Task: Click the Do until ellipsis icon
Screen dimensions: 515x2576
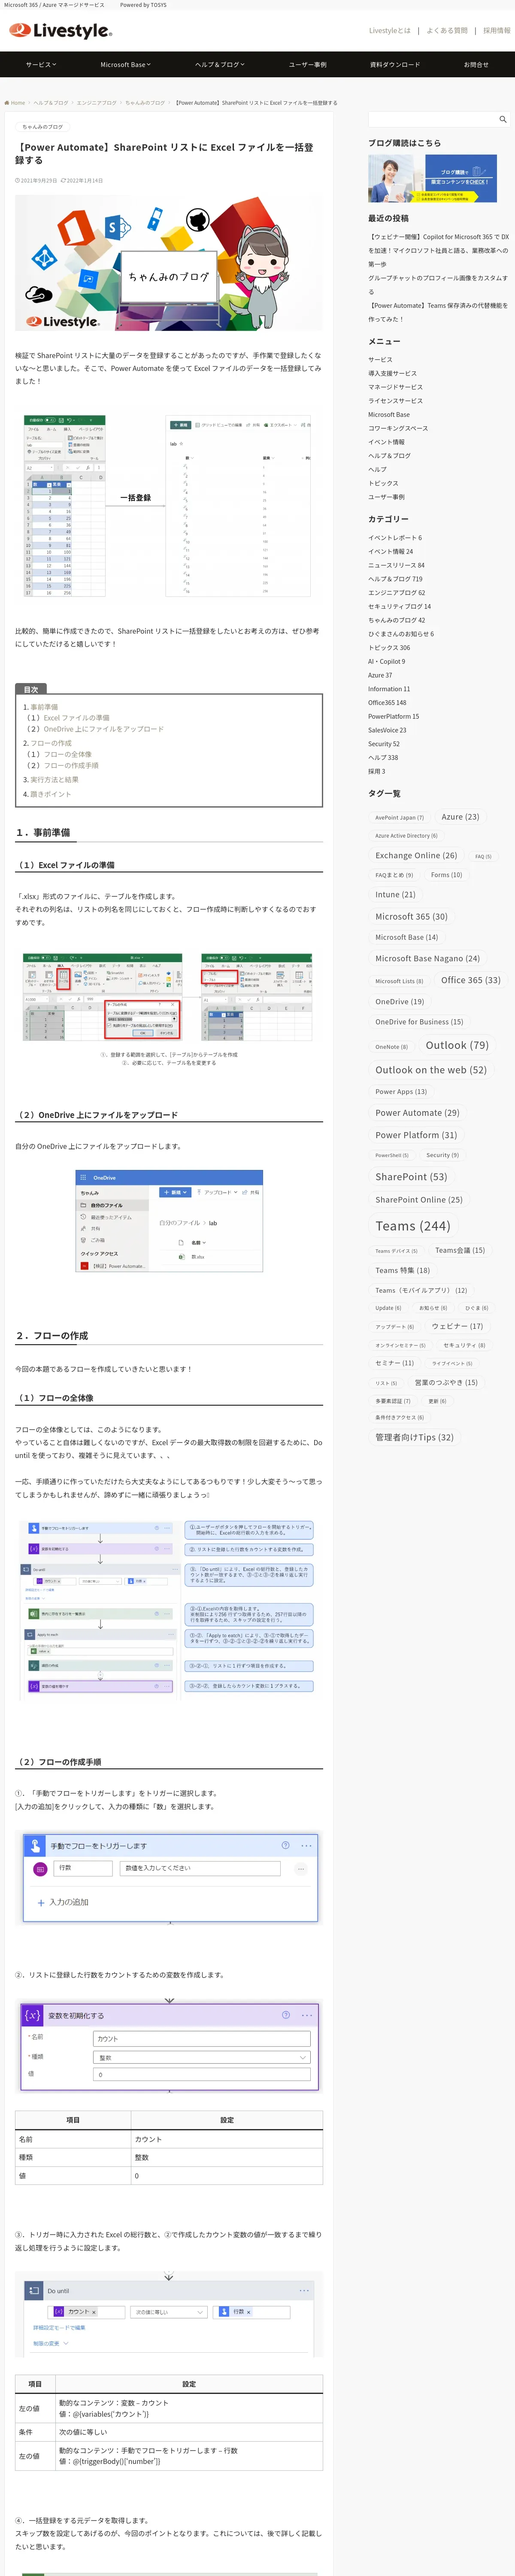Action: coord(304,2290)
